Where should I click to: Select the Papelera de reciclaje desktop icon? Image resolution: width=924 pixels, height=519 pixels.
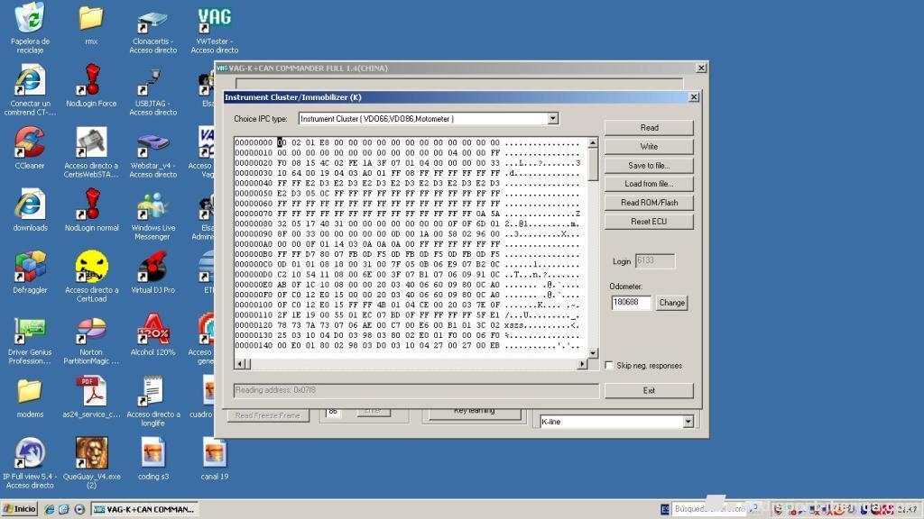(30, 18)
